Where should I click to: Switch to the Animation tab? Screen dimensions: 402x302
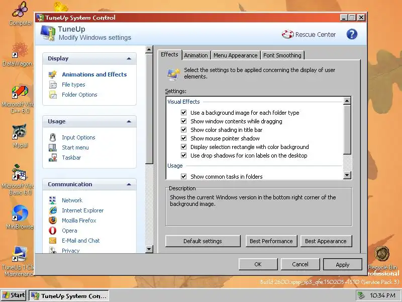click(196, 55)
